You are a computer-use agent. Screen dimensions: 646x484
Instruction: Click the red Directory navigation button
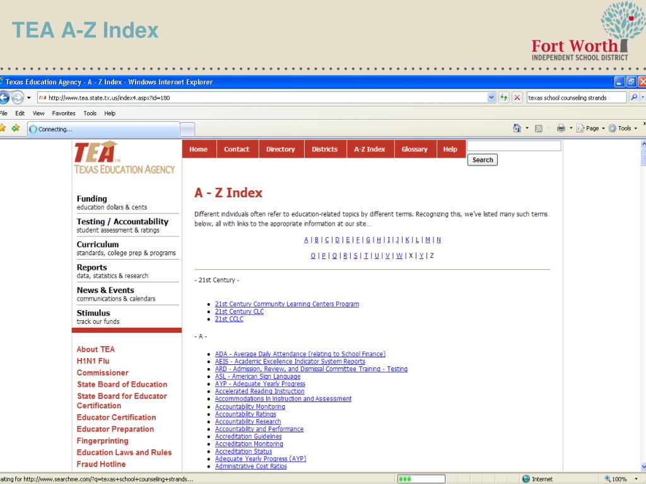coord(281,149)
